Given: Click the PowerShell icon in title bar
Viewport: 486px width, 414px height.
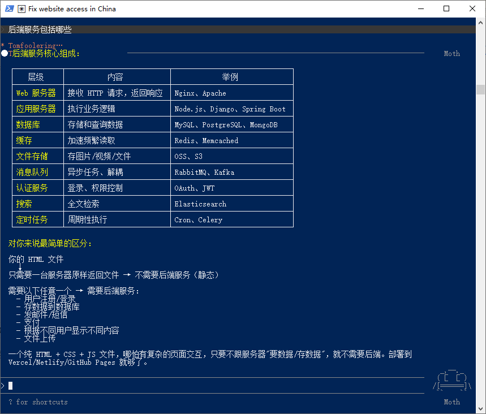Looking at the screenshot, I should pos(10,8).
